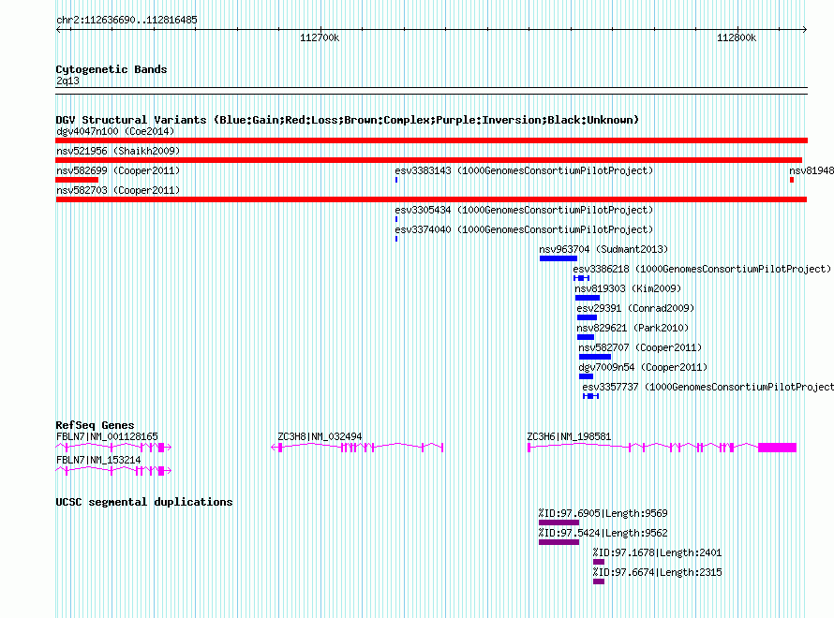
Task: Select the blue glyph under esv3386218
Action: 581,278
